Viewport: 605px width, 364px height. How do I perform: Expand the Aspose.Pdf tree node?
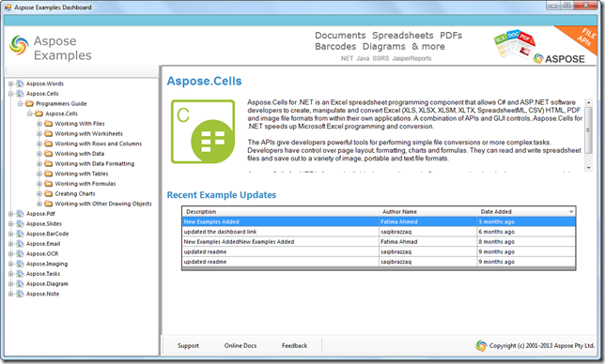[11, 214]
